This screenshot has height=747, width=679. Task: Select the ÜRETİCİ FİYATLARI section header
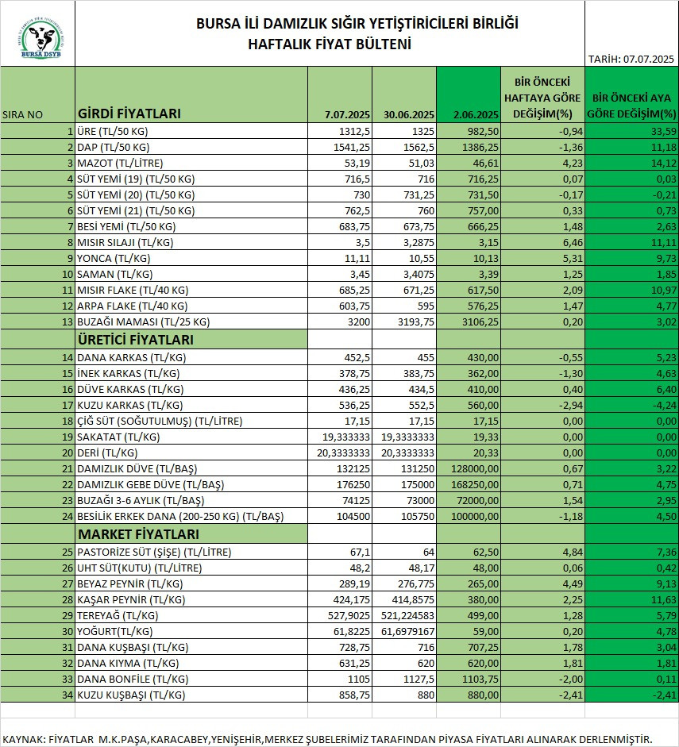tap(135, 340)
